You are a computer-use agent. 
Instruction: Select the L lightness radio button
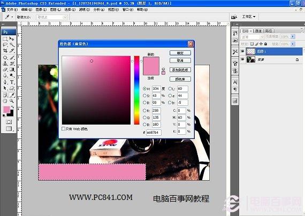170,89
